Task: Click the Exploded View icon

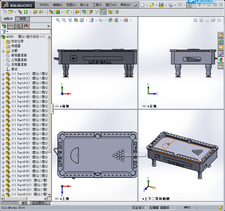Action: point(90,12)
